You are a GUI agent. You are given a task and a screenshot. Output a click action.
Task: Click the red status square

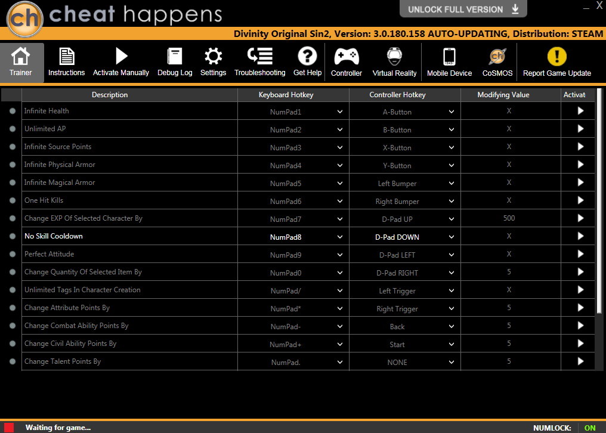[x=9, y=427]
